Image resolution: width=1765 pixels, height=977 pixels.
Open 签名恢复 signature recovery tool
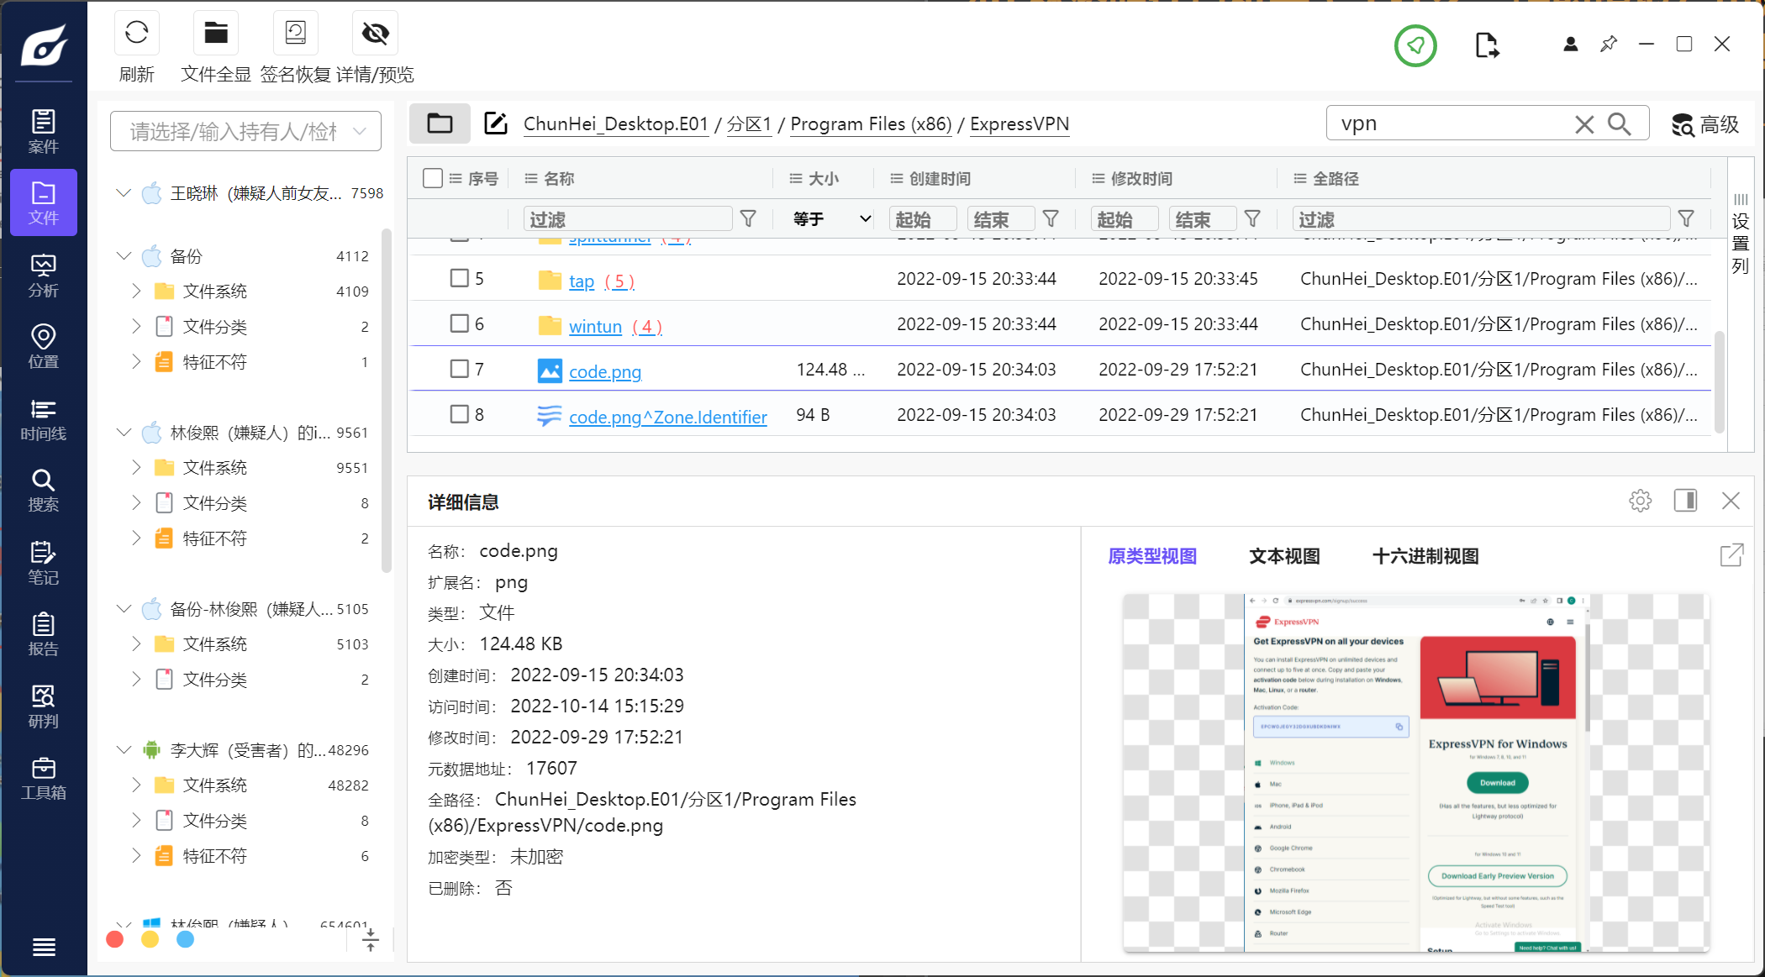(x=295, y=34)
